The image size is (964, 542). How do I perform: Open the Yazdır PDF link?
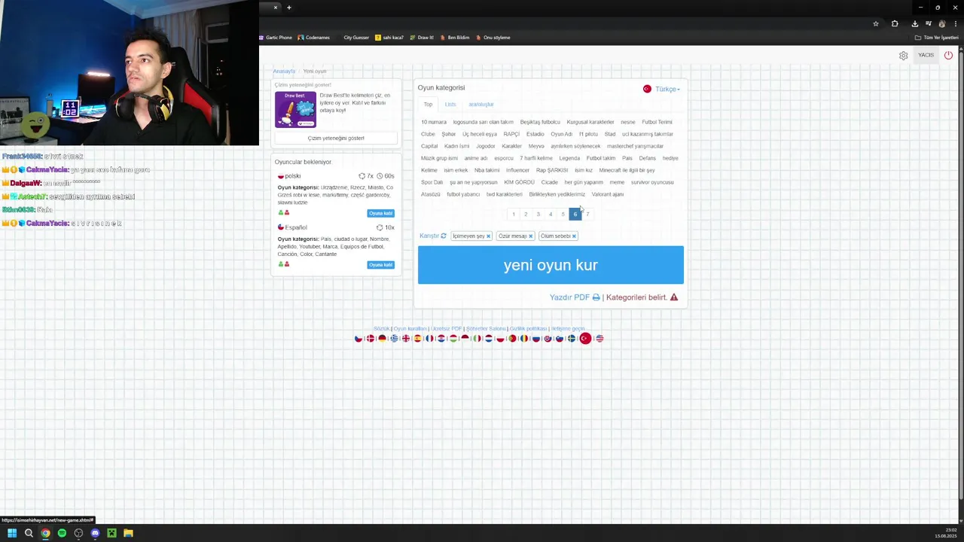(x=569, y=297)
